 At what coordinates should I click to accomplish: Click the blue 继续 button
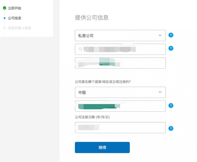pyautogui.click(x=102, y=147)
